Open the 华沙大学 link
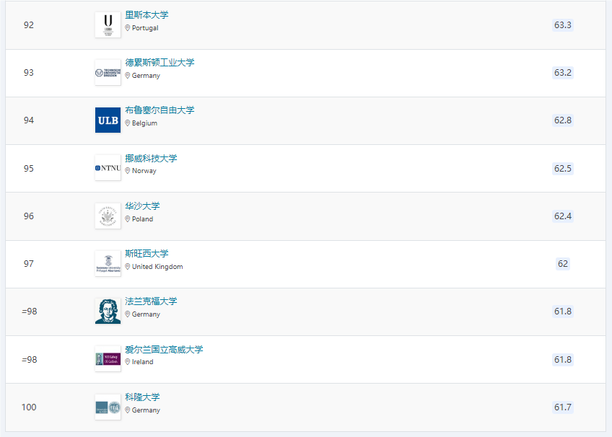Screen dimensions: 612x437 click(142, 206)
